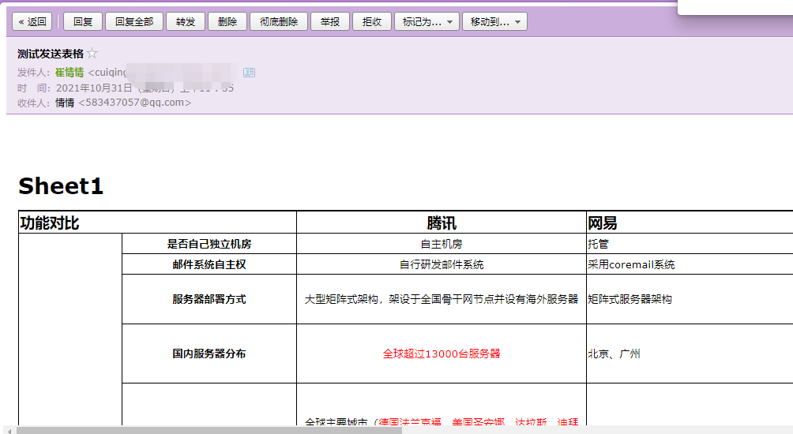Image resolution: width=793 pixels, height=434 pixels.
Task: Permanently delete with 彻底删除
Action: click(x=278, y=22)
